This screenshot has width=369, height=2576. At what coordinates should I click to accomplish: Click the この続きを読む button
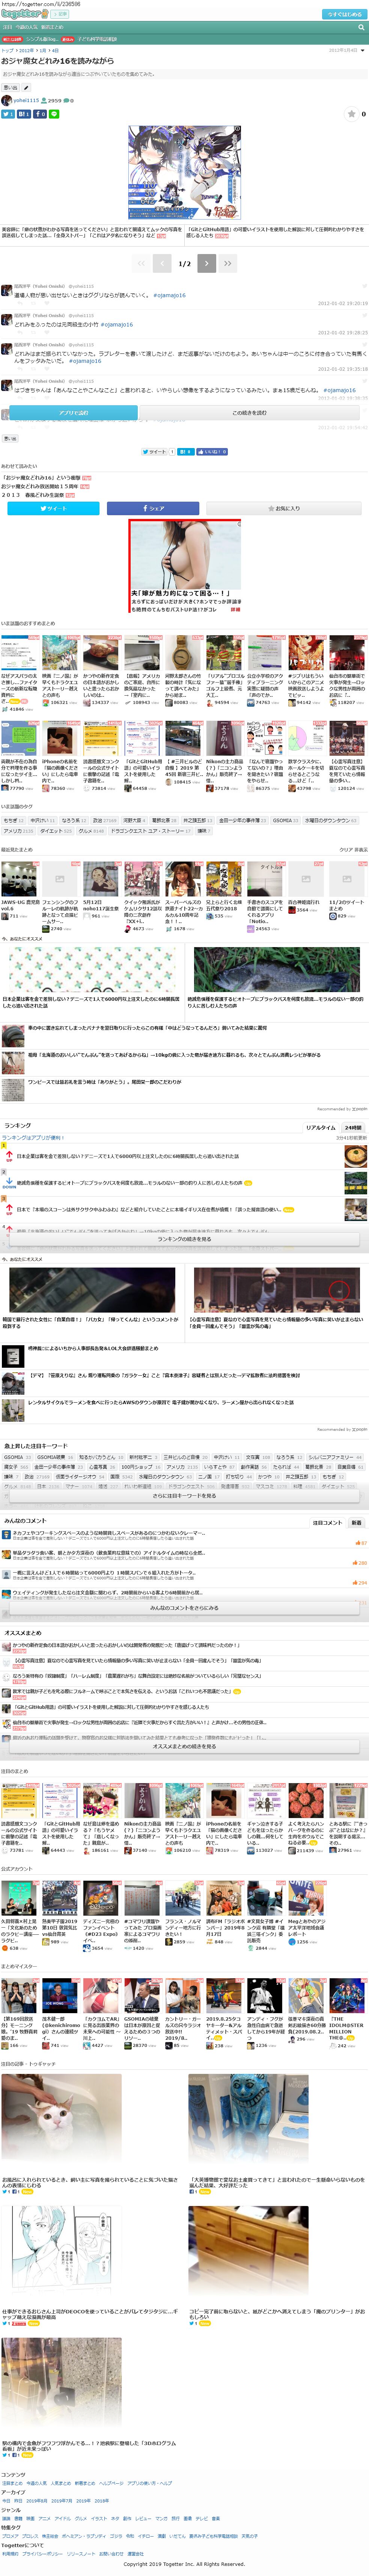[249, 412]
